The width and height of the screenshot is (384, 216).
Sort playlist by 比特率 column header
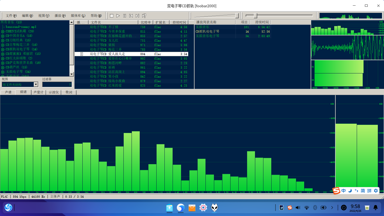146,22
